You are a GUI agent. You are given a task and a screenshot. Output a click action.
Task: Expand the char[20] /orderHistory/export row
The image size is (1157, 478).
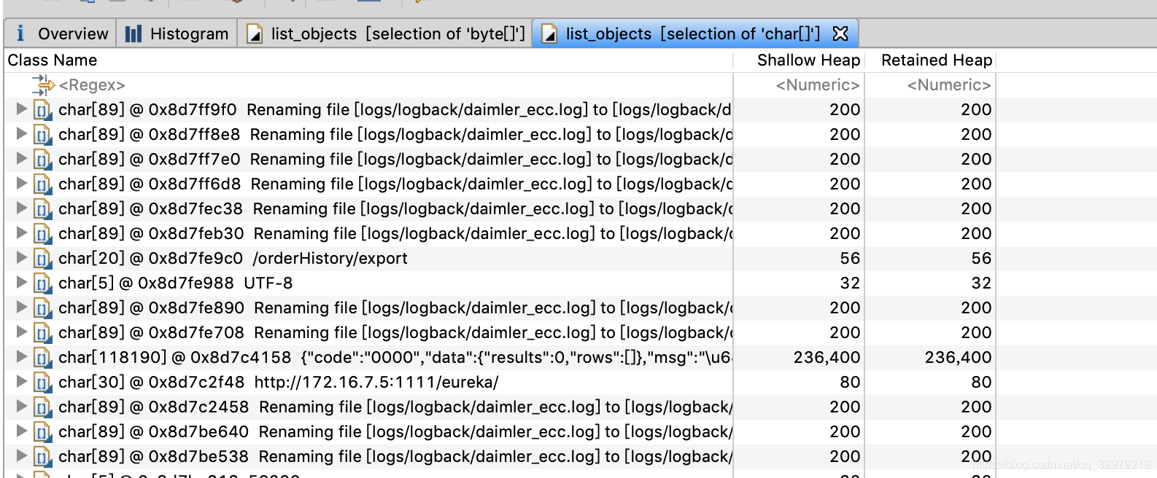(x=22, y=257)
